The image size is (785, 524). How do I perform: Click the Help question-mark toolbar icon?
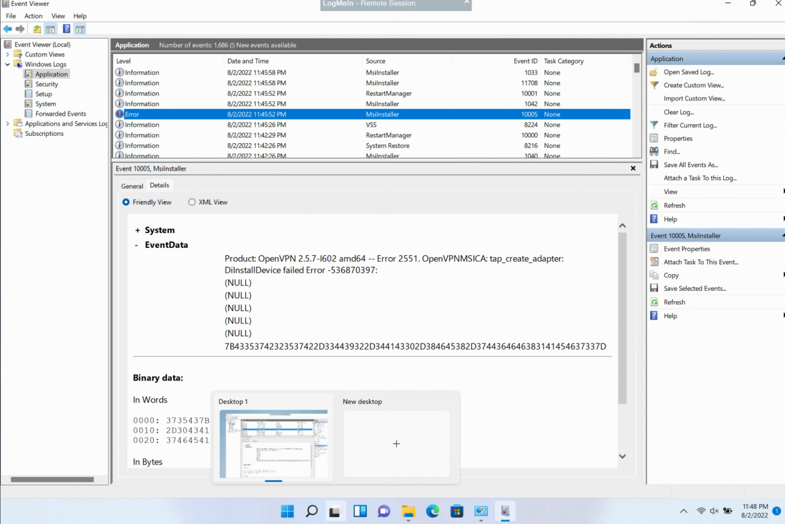tap(66, 29)
